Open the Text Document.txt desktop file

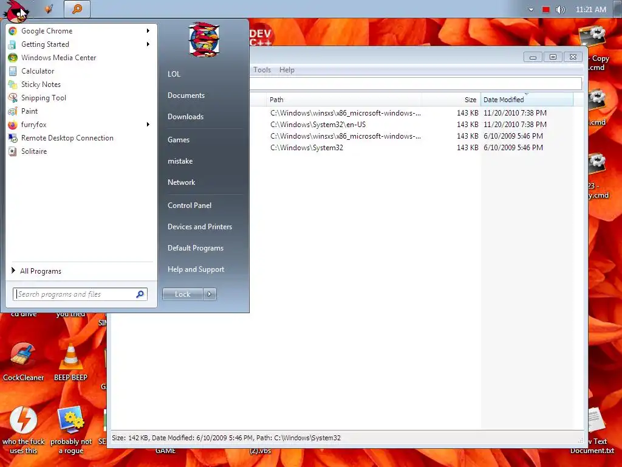pyautogui.click(x=594, y=431)
